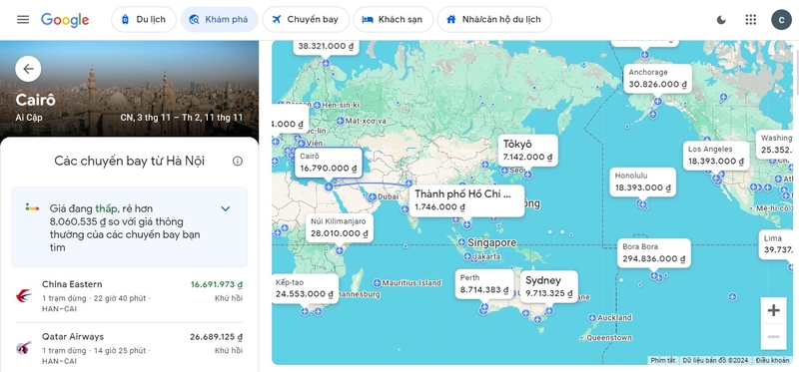
Task: Click the Auckland airport marker
Action: pyautogui.click(x=591, y=317)
